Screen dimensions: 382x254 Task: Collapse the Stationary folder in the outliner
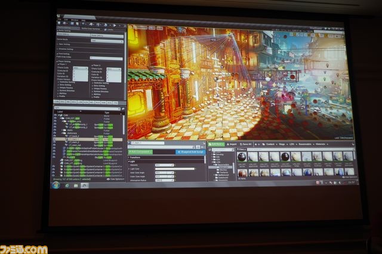[x=62, y=134]
